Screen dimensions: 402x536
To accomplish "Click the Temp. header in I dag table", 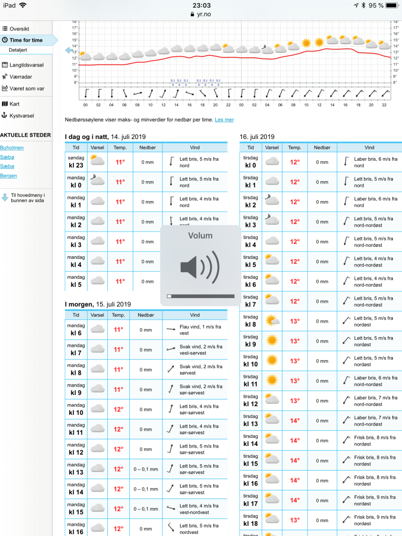I will pos(120,148).
